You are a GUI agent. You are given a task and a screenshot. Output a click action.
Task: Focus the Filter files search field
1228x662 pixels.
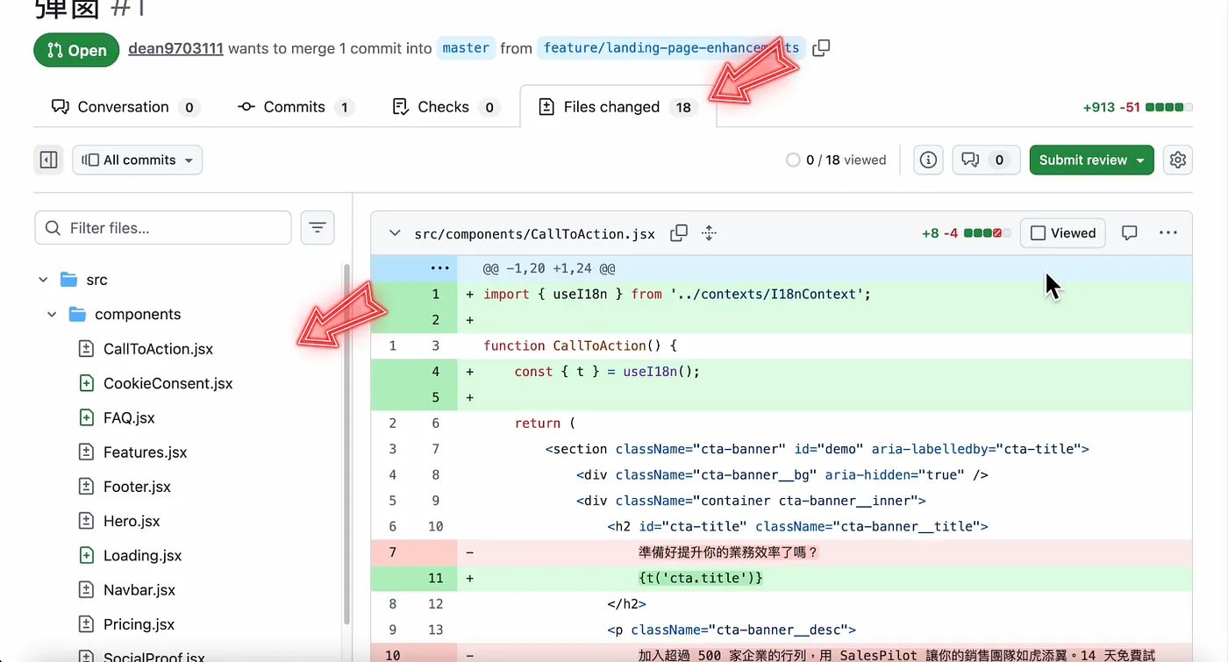pos(163,228)
